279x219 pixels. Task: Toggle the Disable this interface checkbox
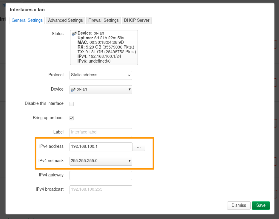(x=72, y=104)
